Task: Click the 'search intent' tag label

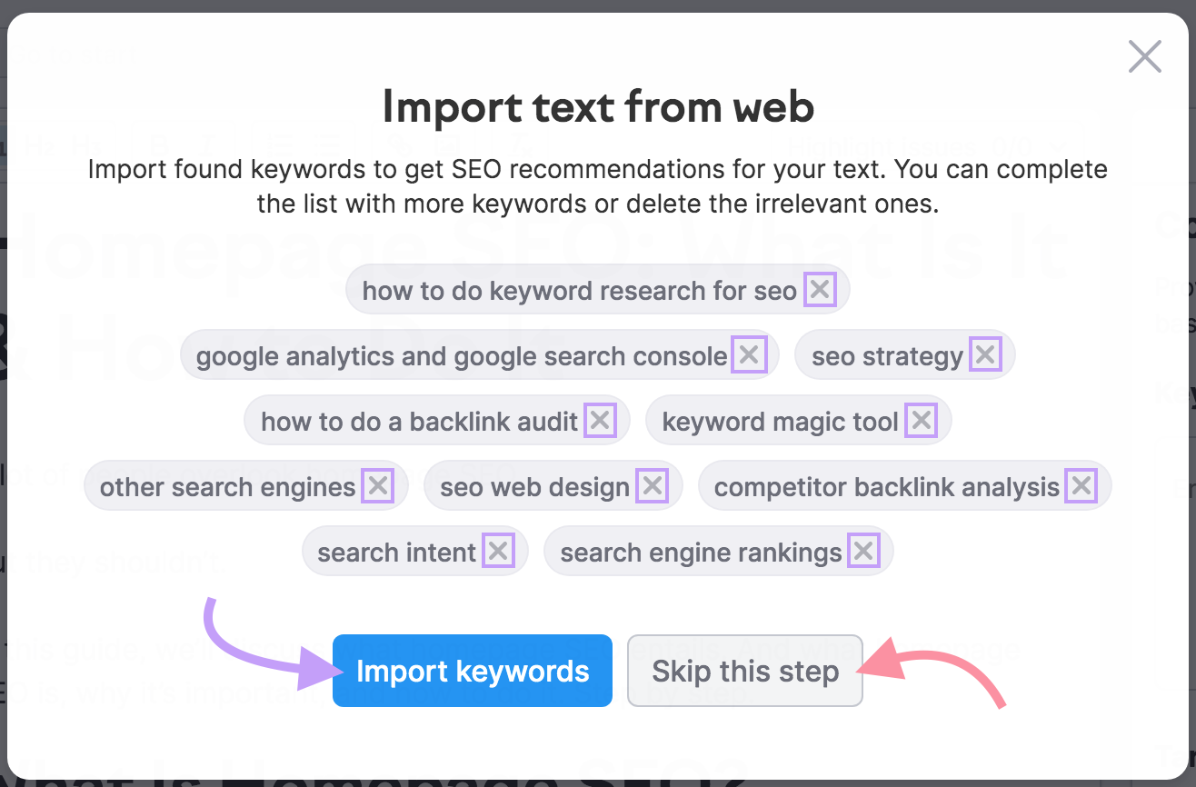Action: tap(397, 552)
